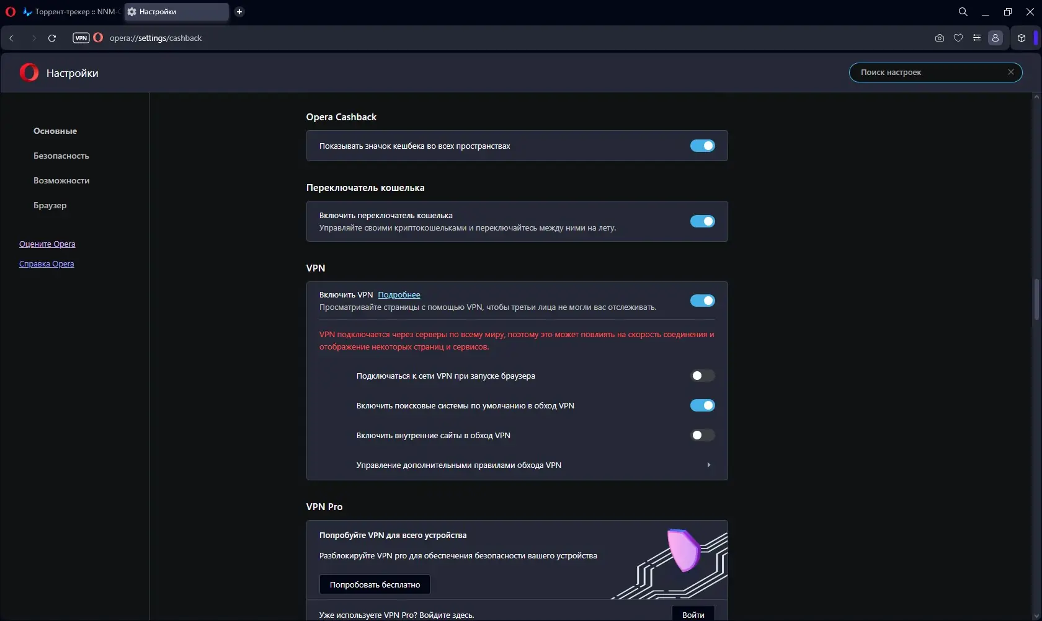
Task: Enable 'Включить внутренние сайты в обход VPN'
Action: pos(703,435)
